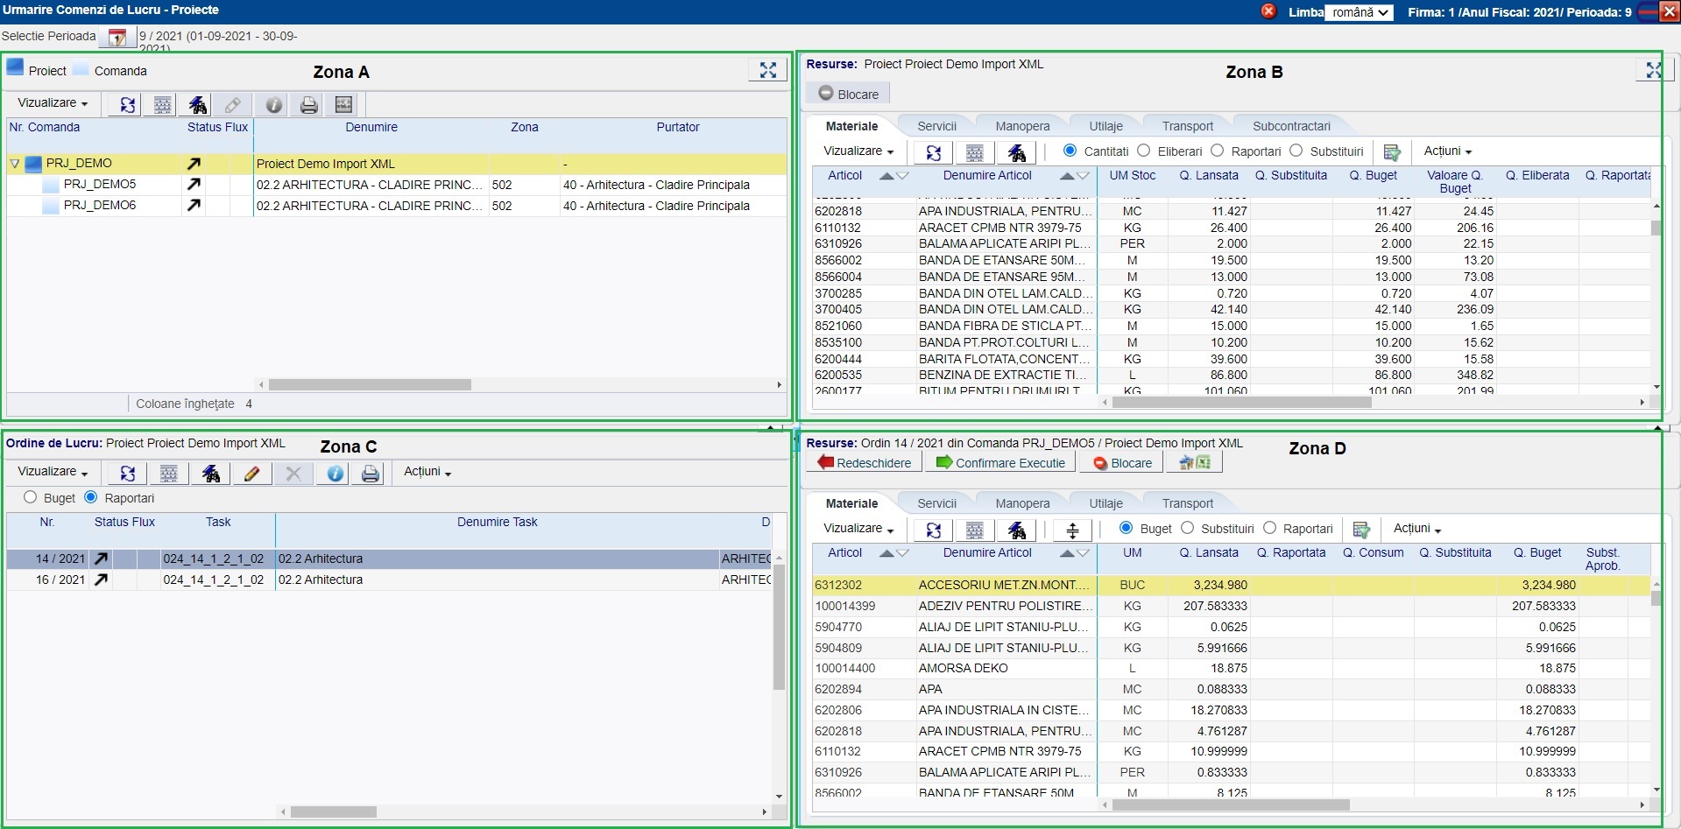The image size is (1681, 829).
Task: Click the Confirmare Executie button
Action: [1000, 462]
